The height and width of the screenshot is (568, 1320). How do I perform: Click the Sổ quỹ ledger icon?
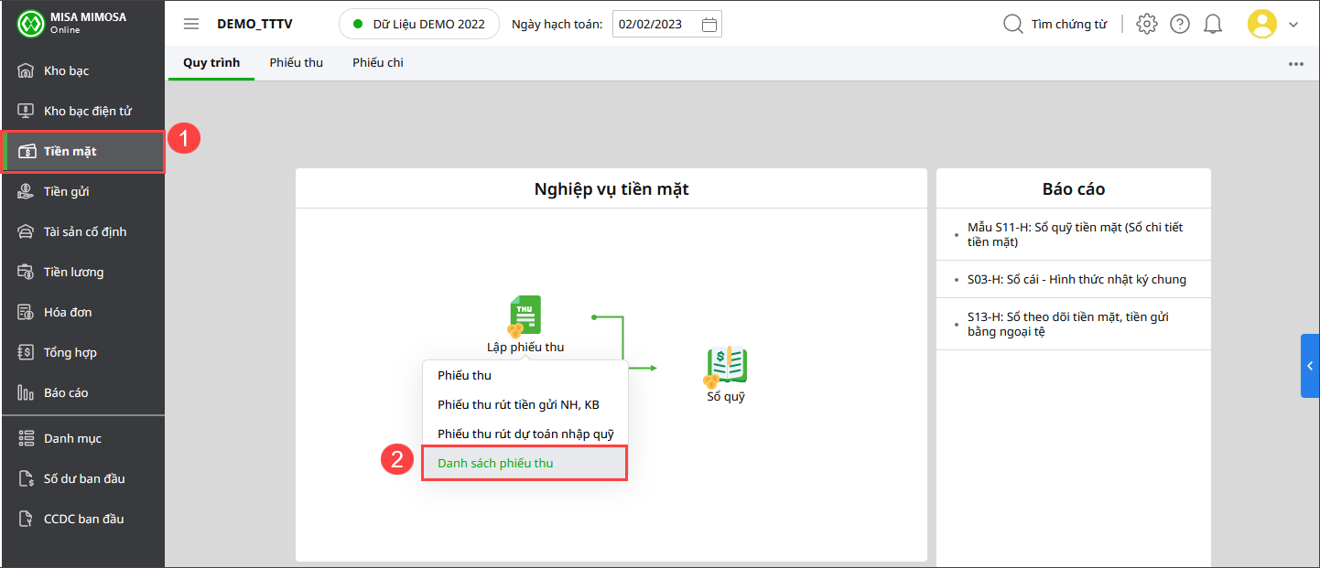tap(726, 367)
